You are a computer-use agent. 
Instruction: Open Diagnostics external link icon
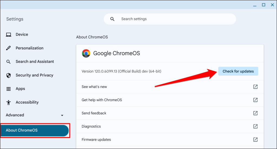(x=255, y=126)
